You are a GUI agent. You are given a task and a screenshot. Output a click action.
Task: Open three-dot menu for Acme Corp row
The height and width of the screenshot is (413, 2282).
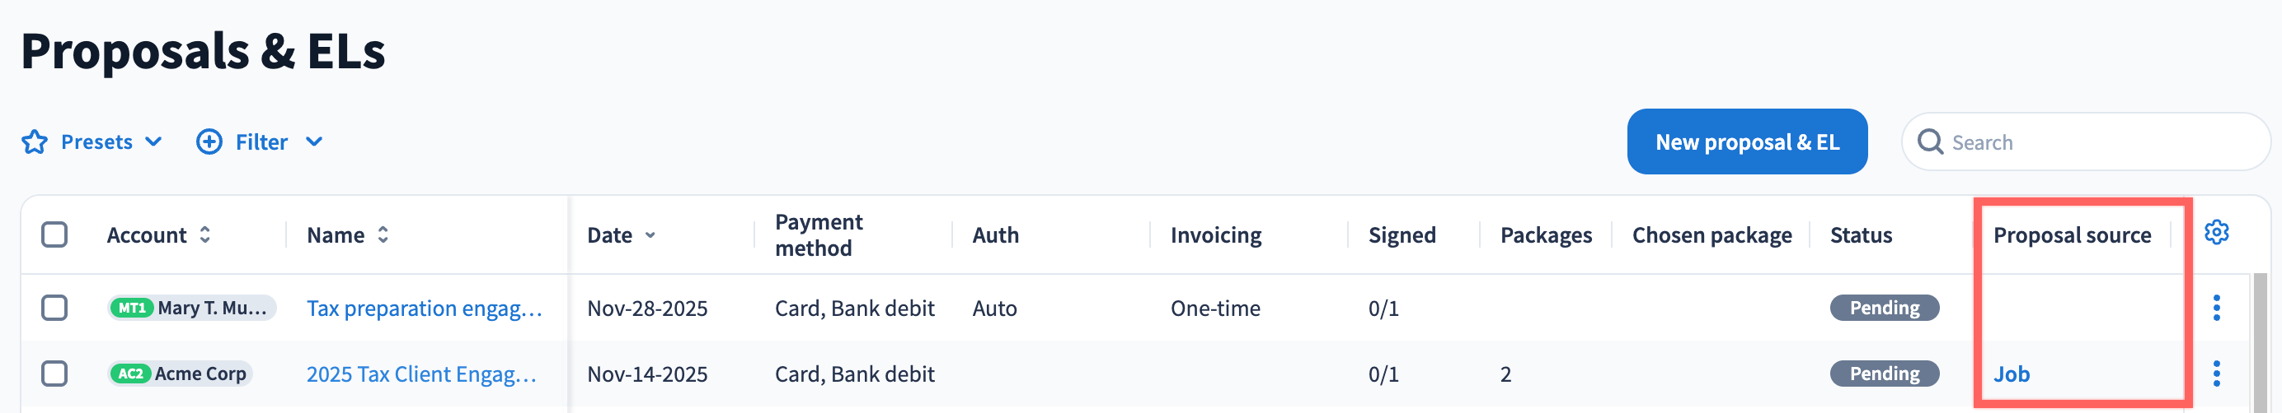pyautogui.click(x=2215, y=374)
